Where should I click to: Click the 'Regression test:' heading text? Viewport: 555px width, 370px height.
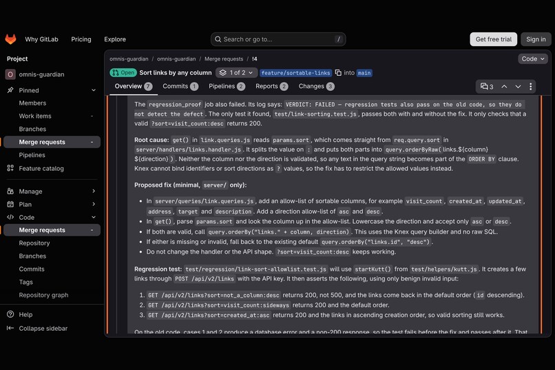click(158, 269)
